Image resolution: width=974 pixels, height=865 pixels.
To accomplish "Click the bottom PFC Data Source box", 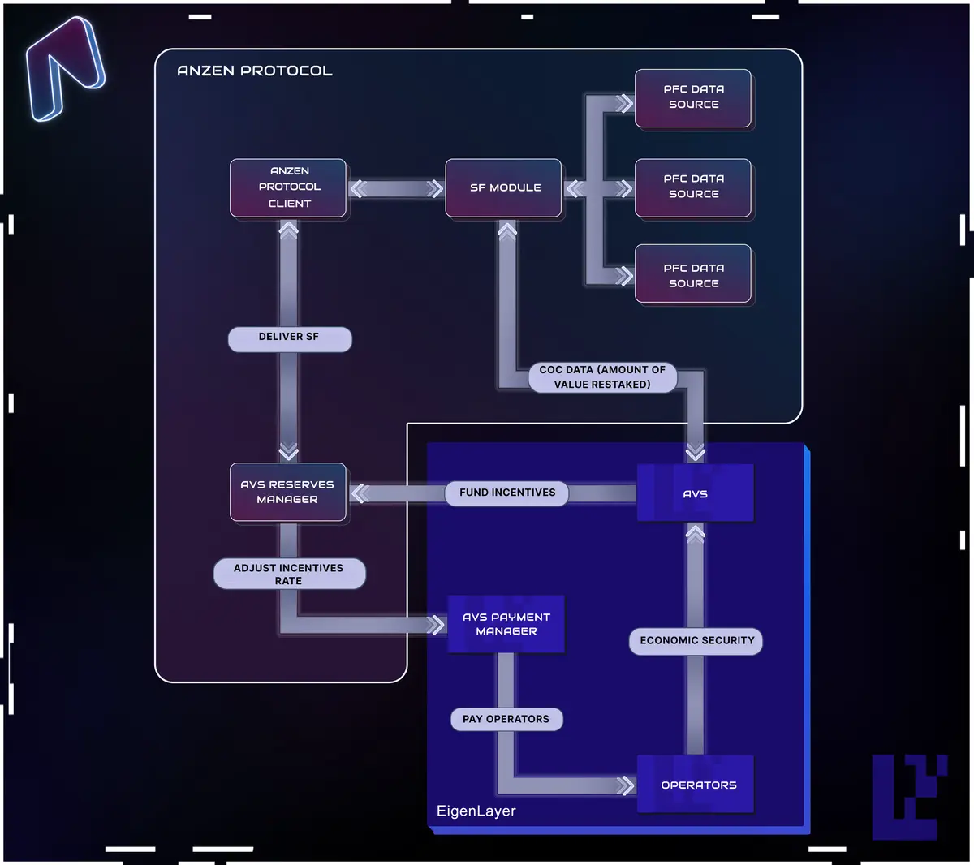I will 693,275.
